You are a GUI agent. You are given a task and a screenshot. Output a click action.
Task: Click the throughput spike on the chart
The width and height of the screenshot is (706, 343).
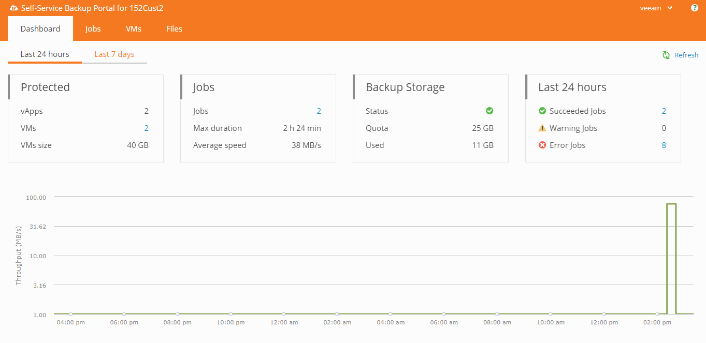[x=671, y=204]
